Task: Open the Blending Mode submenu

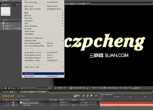Action: point(43,41)
